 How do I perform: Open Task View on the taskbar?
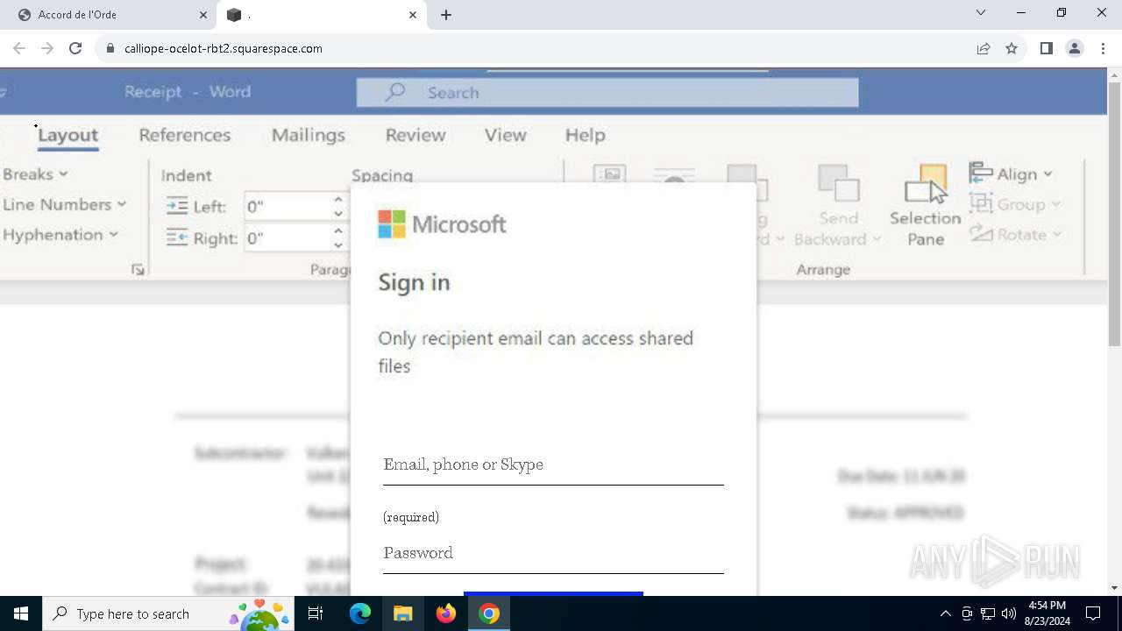316,613
